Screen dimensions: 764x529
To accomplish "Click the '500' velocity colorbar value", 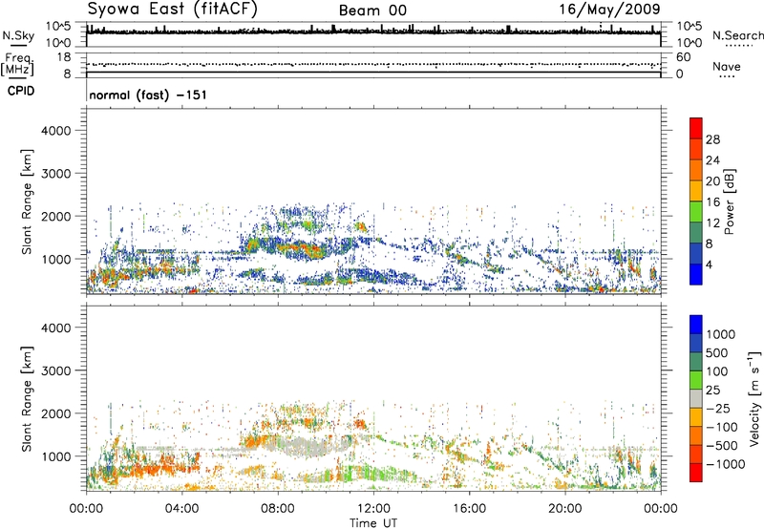I will (717, 352).
